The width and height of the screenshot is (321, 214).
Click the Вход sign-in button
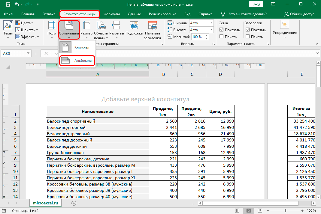tap(256, 4)
